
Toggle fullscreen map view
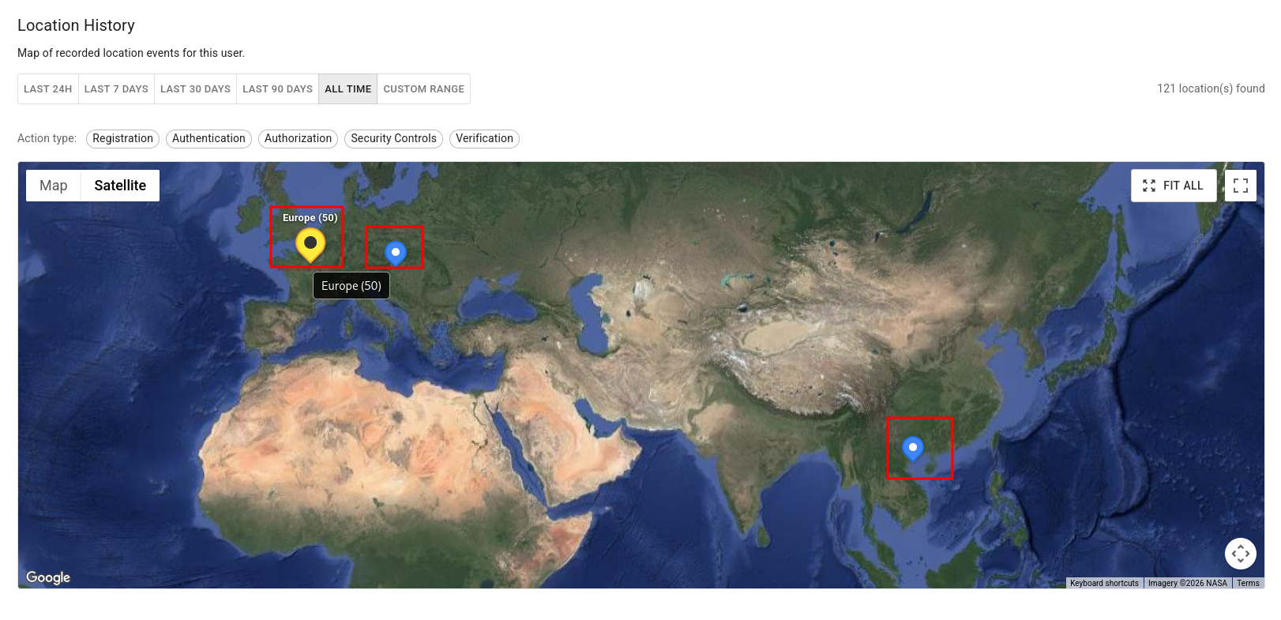(1240, 186)
